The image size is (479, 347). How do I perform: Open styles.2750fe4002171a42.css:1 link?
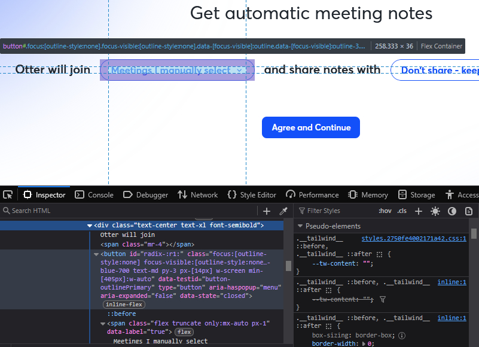click(413, 238)
